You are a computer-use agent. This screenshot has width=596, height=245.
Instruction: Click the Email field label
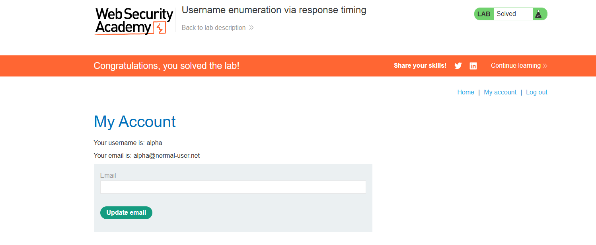[108, 176]
